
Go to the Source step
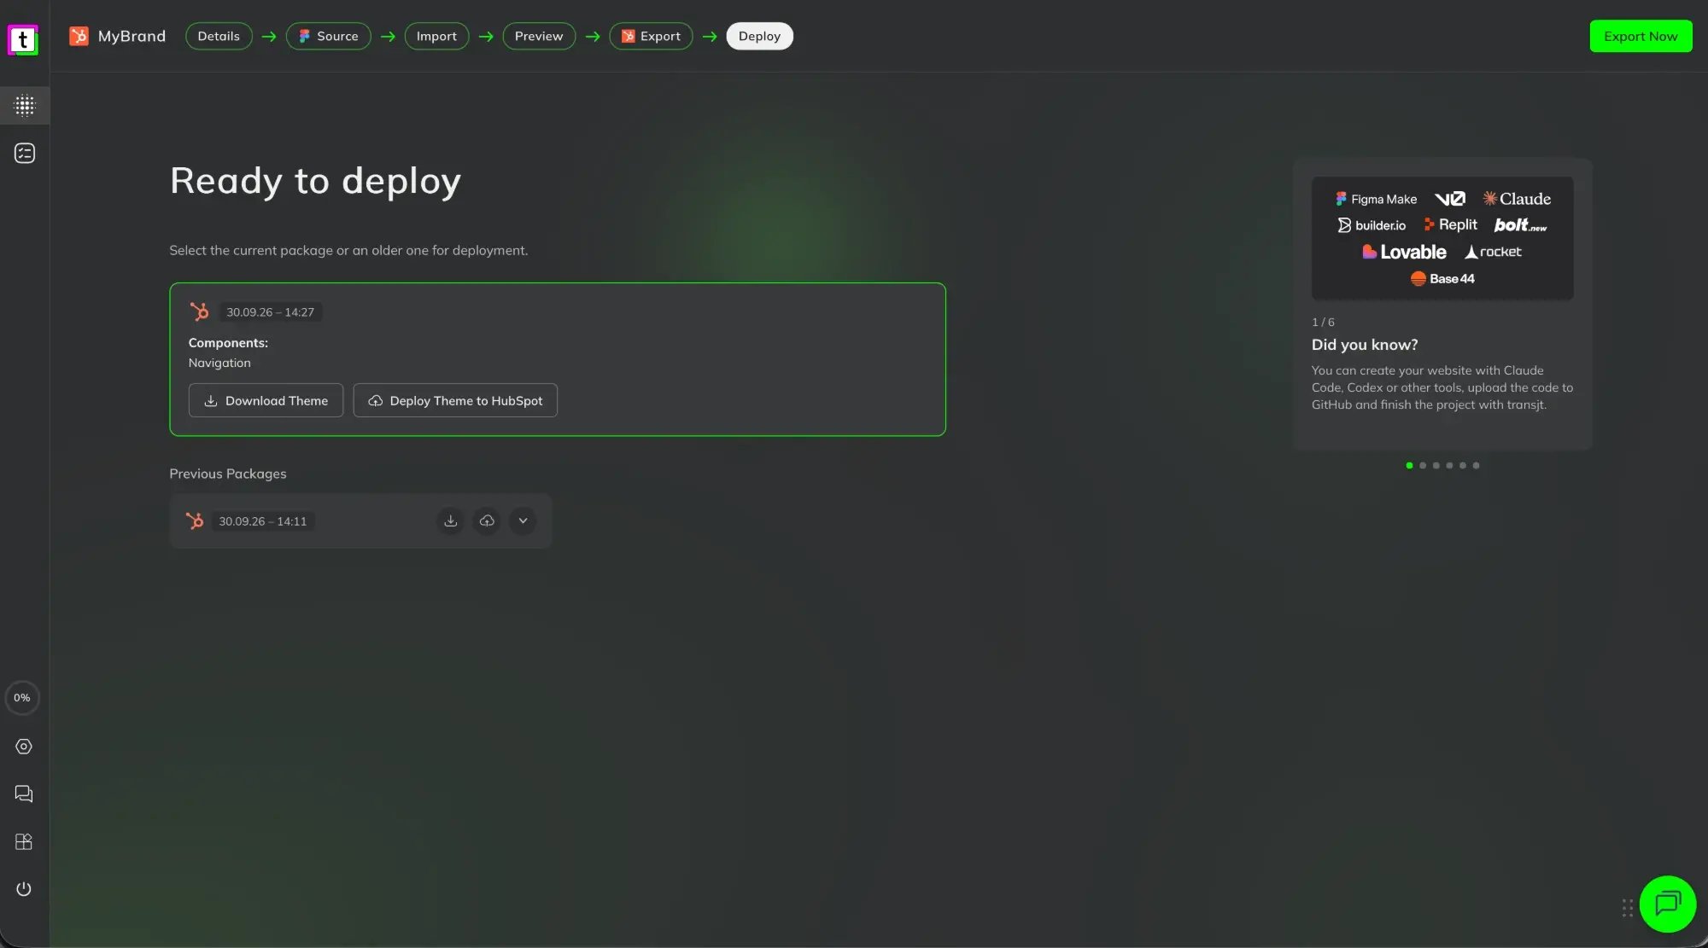(x=328, y=36)
